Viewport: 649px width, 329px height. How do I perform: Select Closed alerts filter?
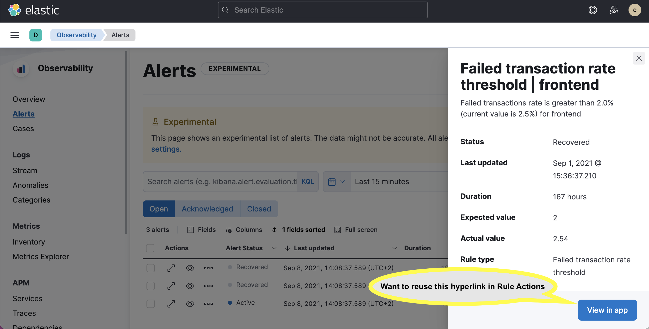coord(259,209)
